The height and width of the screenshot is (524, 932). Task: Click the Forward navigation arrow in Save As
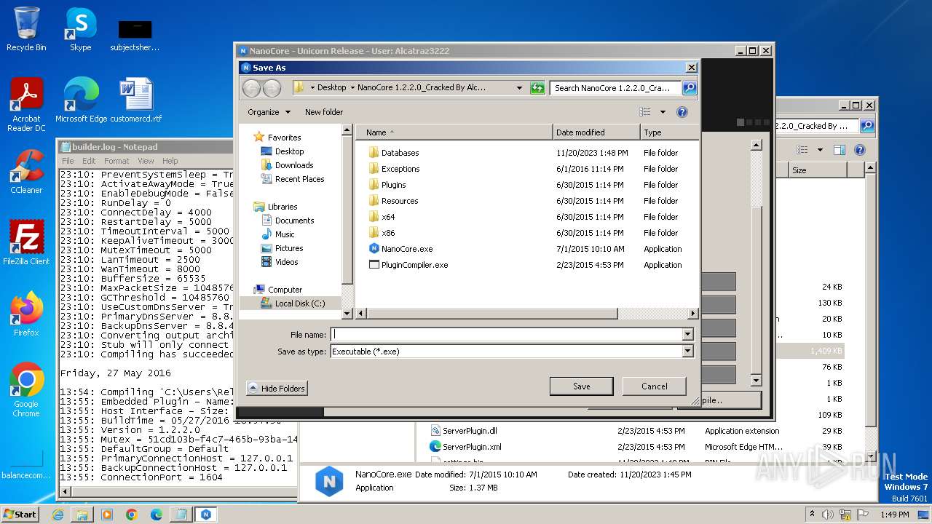[272, 88]
